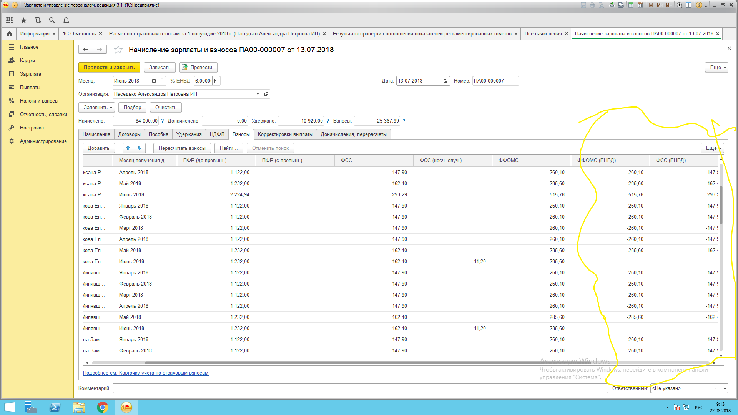The height and width of the screenshot is (415, 738).
Task: Expand the top-right Еще menu
Action: [x=716, y=68]
